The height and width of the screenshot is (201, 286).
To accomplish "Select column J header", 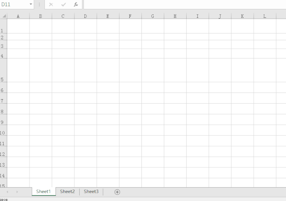I will tap(220, 16).
